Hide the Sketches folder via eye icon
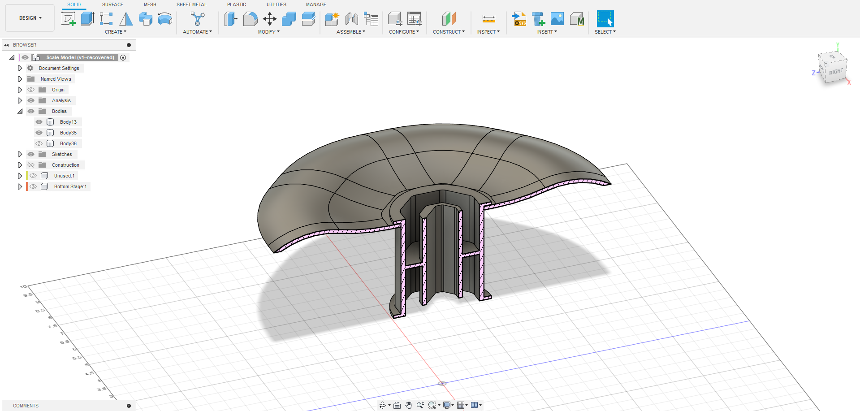This screenshot has width=860, height=411. 31,154
